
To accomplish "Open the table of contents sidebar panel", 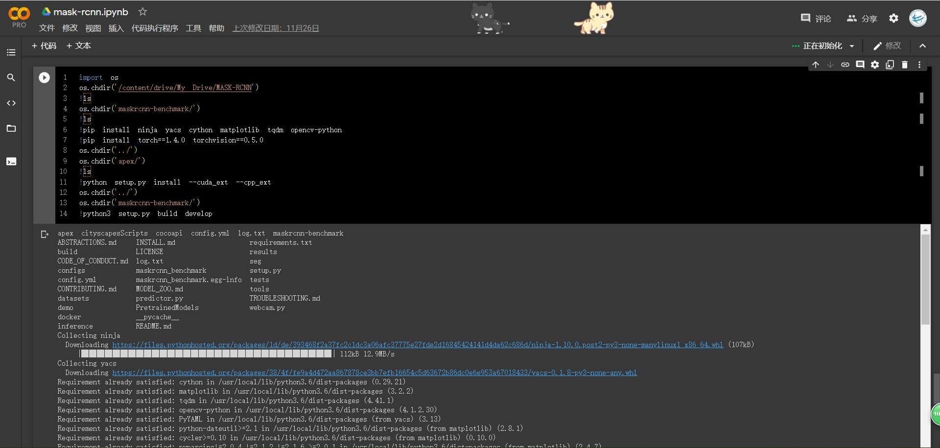I will (11, 52).
